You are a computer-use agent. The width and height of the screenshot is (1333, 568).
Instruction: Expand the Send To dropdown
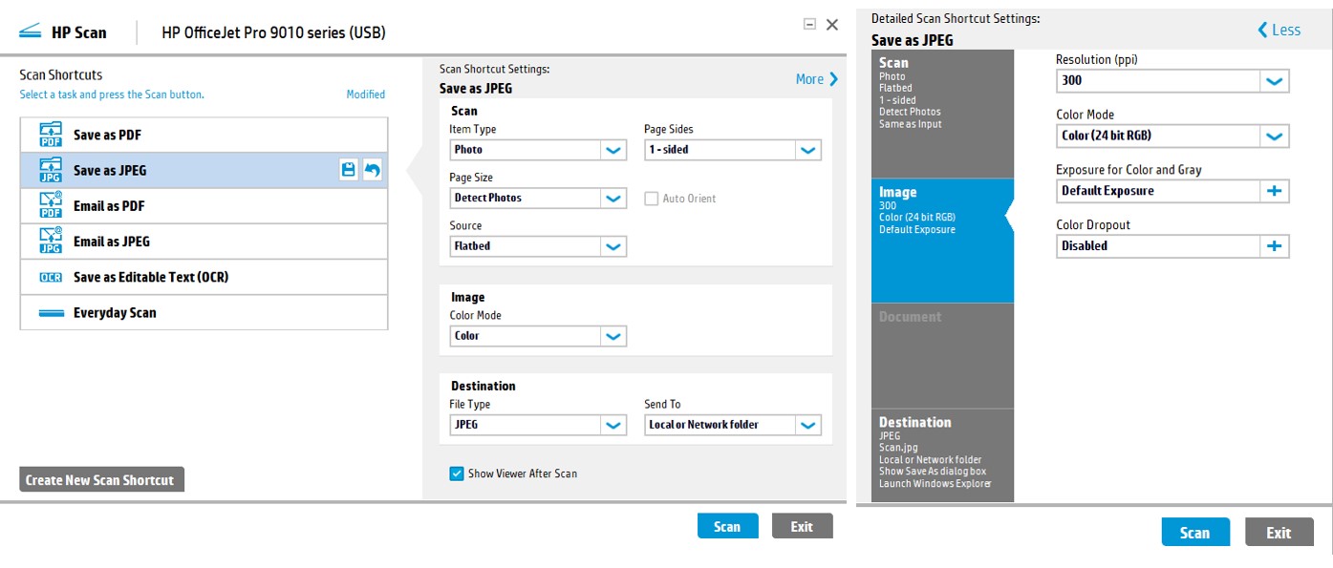(x=807, y=425)
